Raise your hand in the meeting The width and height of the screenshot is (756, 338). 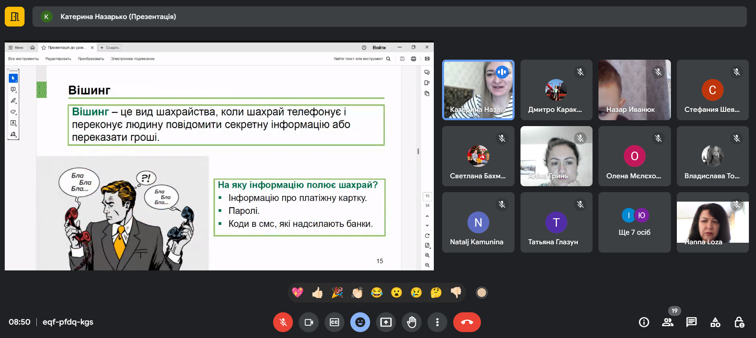point(412,322)
